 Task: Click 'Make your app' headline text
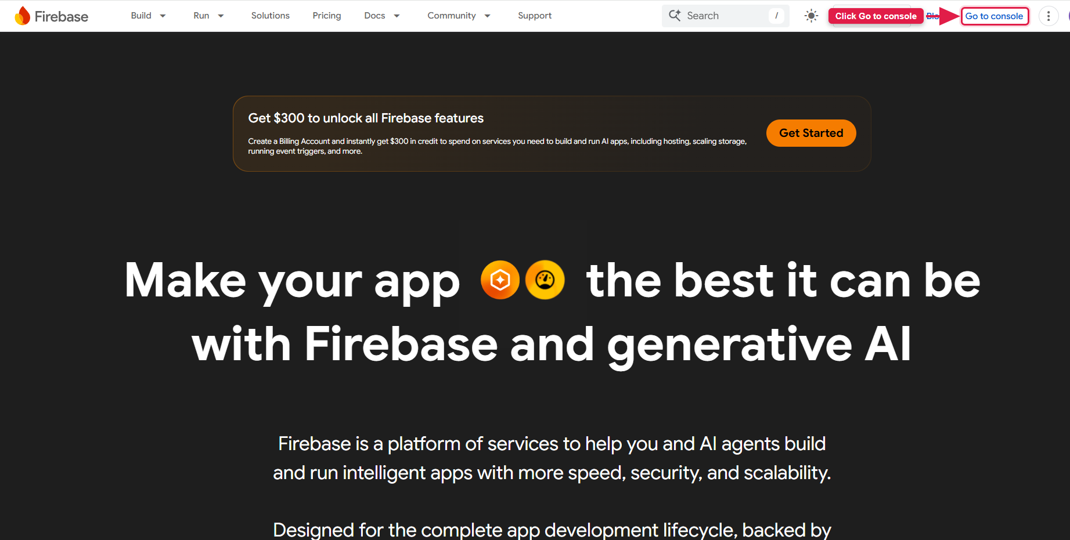tap(292, 281)
